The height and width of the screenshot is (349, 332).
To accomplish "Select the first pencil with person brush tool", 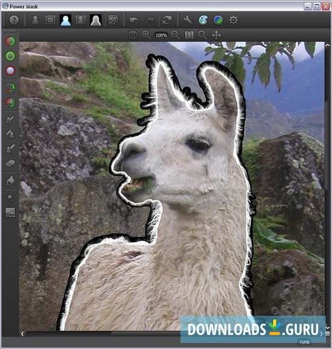I will (10, 120).
